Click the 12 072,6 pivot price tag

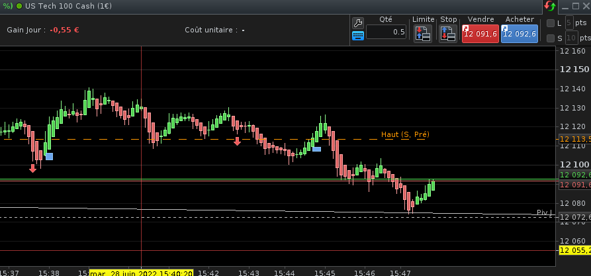tap(575, 217)
